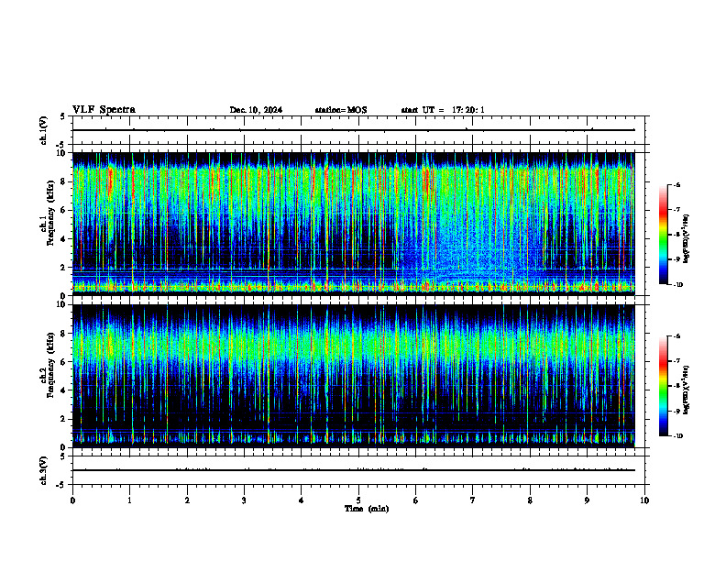Click the 'VLF Spectra' title text
The height and width of the screenshot is (561, 726).
[104, 110]
